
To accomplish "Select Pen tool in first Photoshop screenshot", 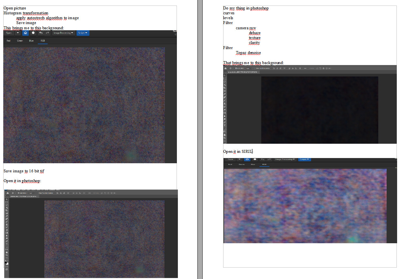I will (x=7, y=241).
